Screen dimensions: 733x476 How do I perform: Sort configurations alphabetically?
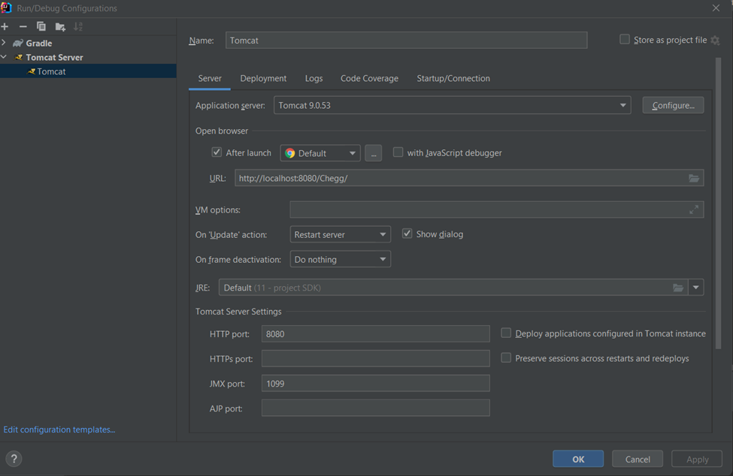coord(78,26)
